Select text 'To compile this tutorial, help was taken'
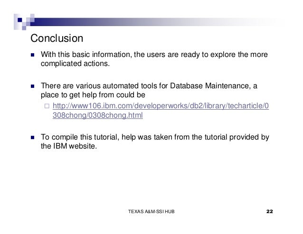Viewport: 303px width, 234px height. pyautogui.click(x=107, y=137)
